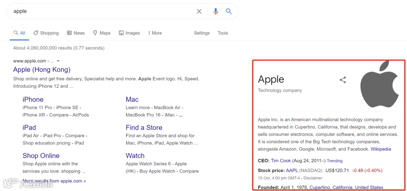
Task: Share the Apple knowledge panel
Action: coord(343,80)
